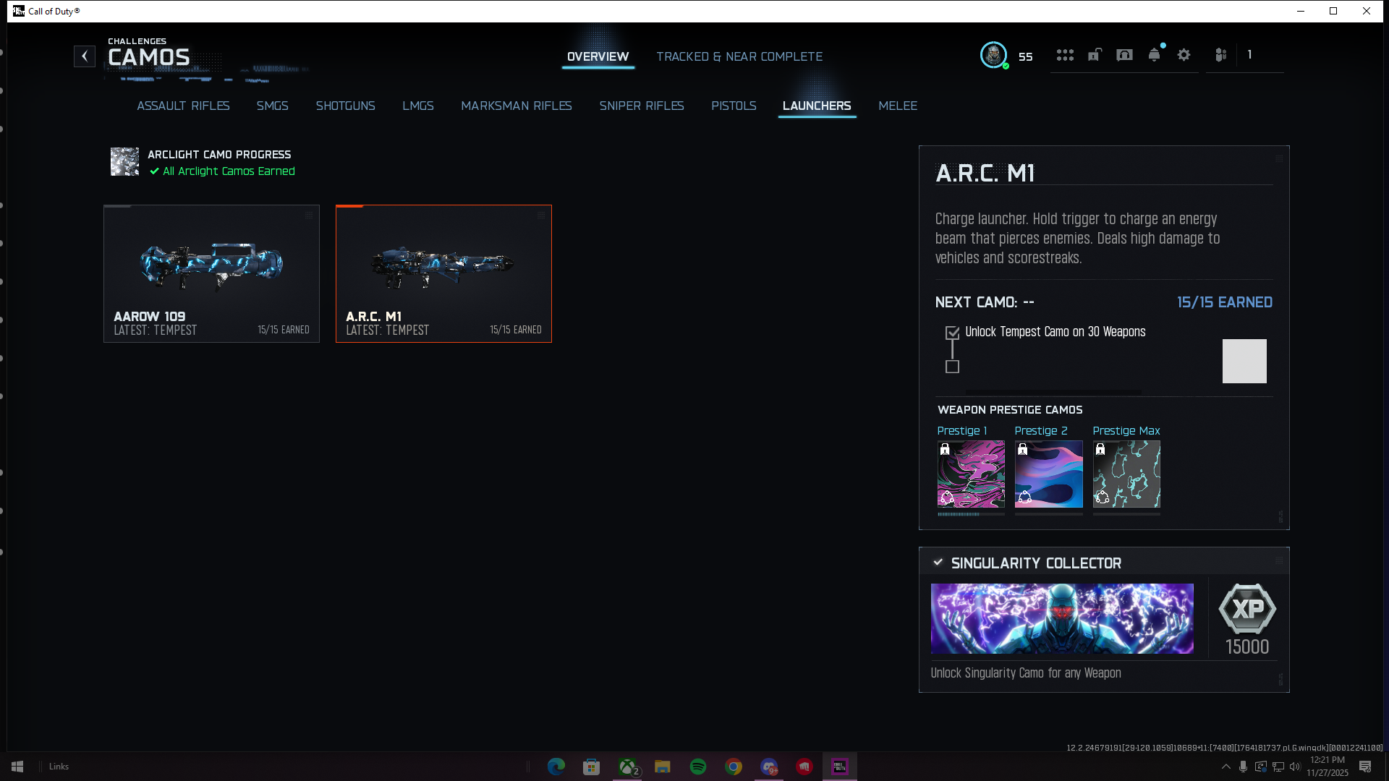Select the A.R.C. M1 weapon card
Image resolution: width=1389 pixels, height=781 pixels.
(443, 273)
